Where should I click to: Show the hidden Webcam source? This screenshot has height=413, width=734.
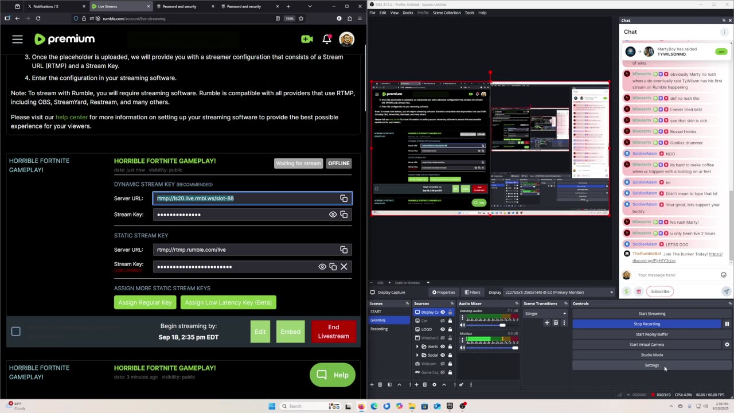[x=442, y=364]
